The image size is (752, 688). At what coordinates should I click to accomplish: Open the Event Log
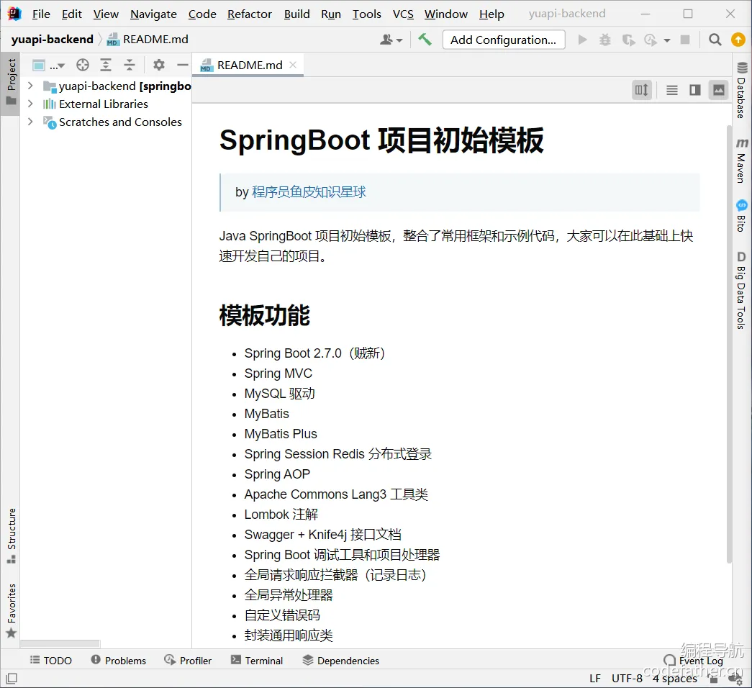pos(694,660)
